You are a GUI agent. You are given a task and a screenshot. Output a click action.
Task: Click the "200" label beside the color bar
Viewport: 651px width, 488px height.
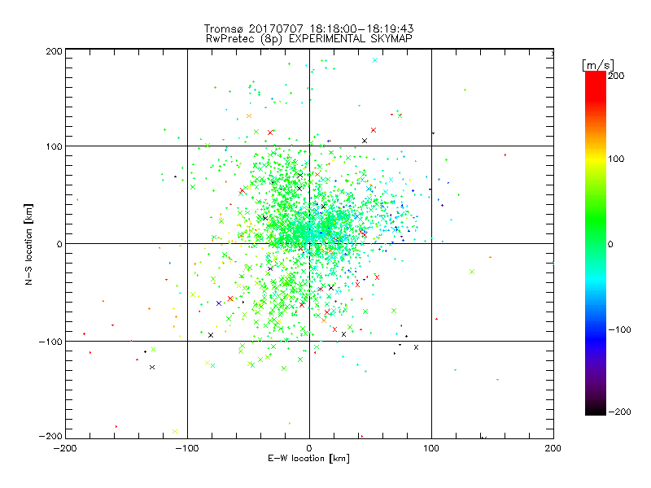(616, 76)
